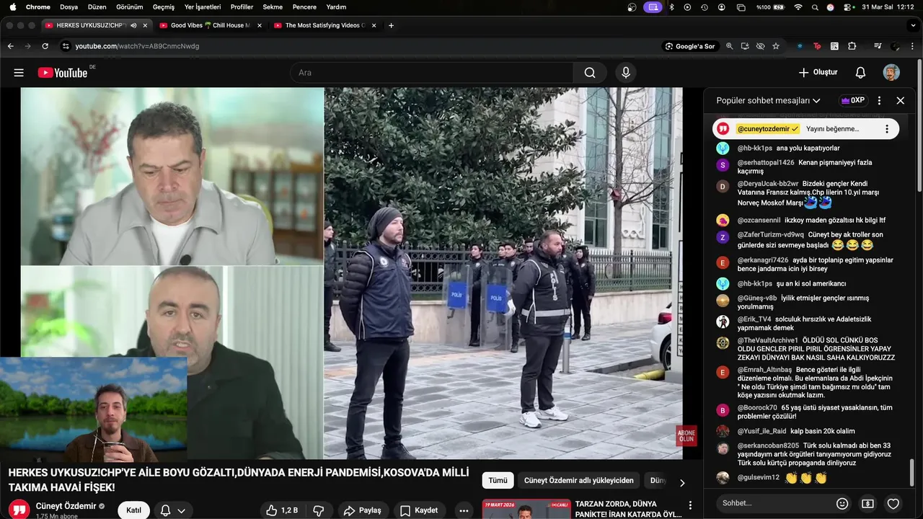Open Cüneyt Özdemir channel name link
Viewport: 923px width, 519px height.
(66, 506)
